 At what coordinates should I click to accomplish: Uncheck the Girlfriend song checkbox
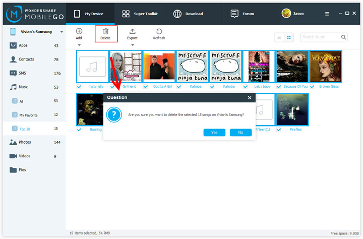coord(112,87)
